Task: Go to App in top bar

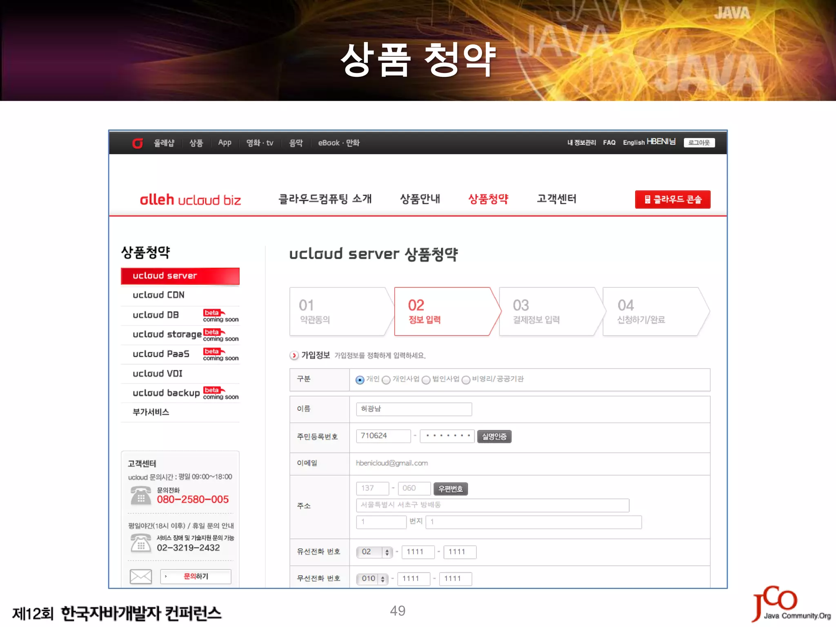Action: (225, 143)
